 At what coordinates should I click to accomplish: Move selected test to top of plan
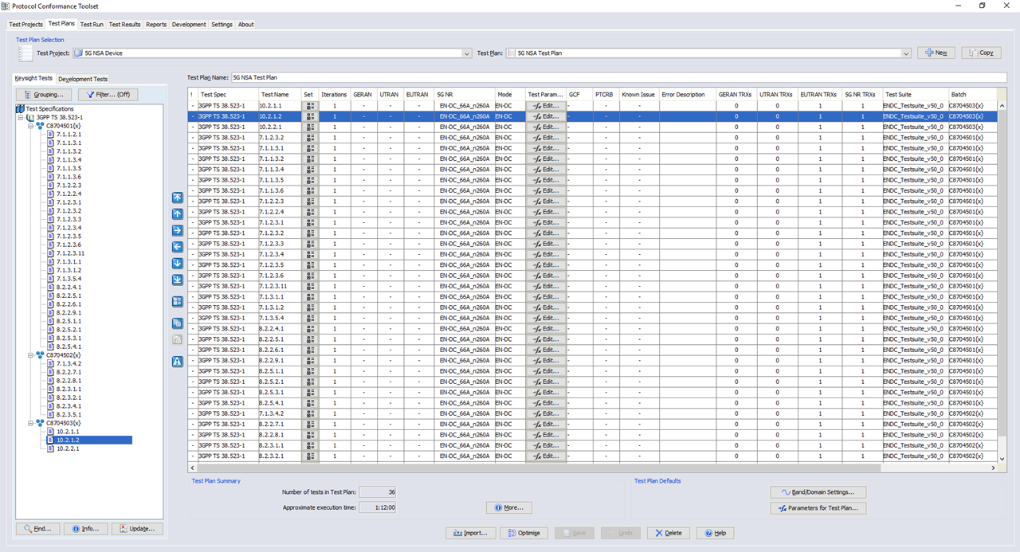click(177, 197)
